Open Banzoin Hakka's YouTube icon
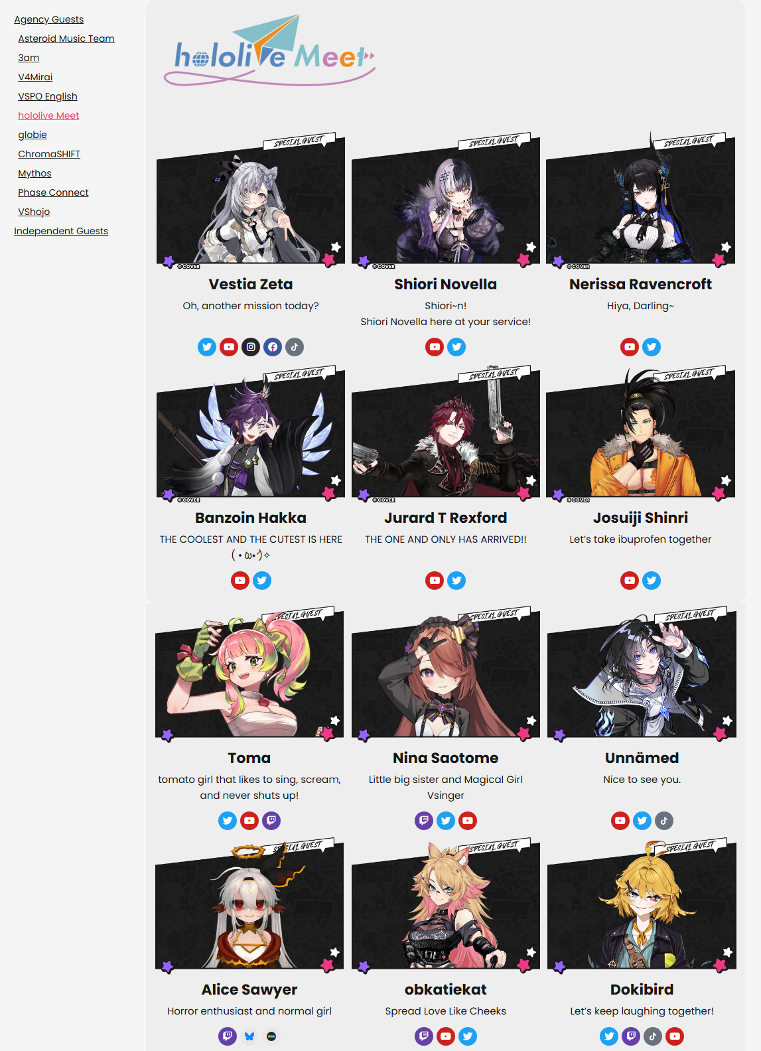 [240, 581]
